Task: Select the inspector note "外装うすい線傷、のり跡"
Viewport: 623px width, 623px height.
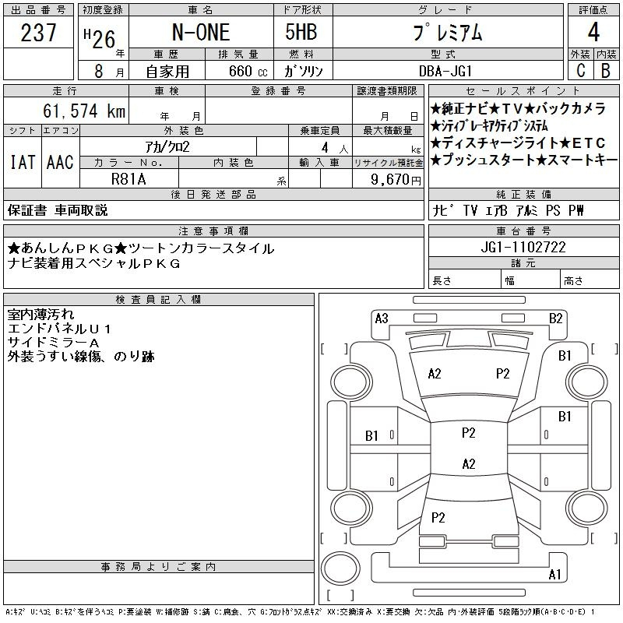Action: point(81,357)
